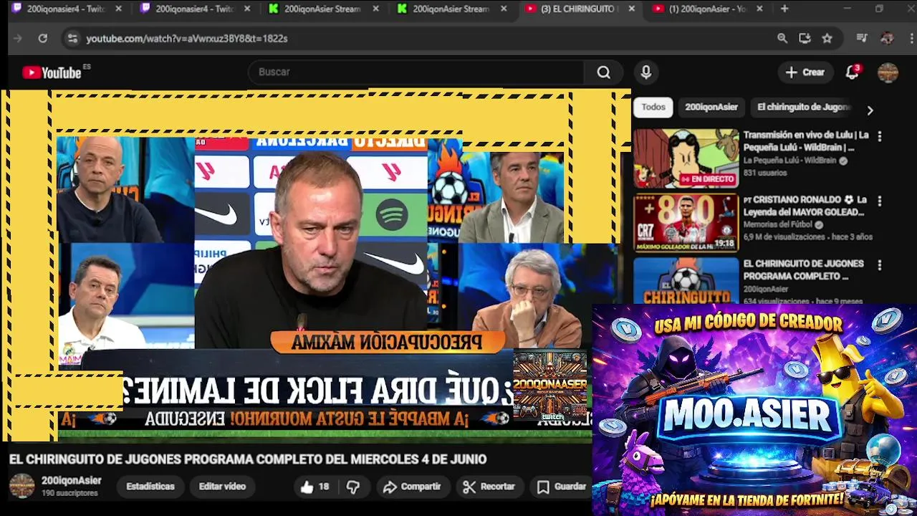Screen dimensions: 917x516
Task: Click Editar vídeo
Action: click(x=222, y=487)
